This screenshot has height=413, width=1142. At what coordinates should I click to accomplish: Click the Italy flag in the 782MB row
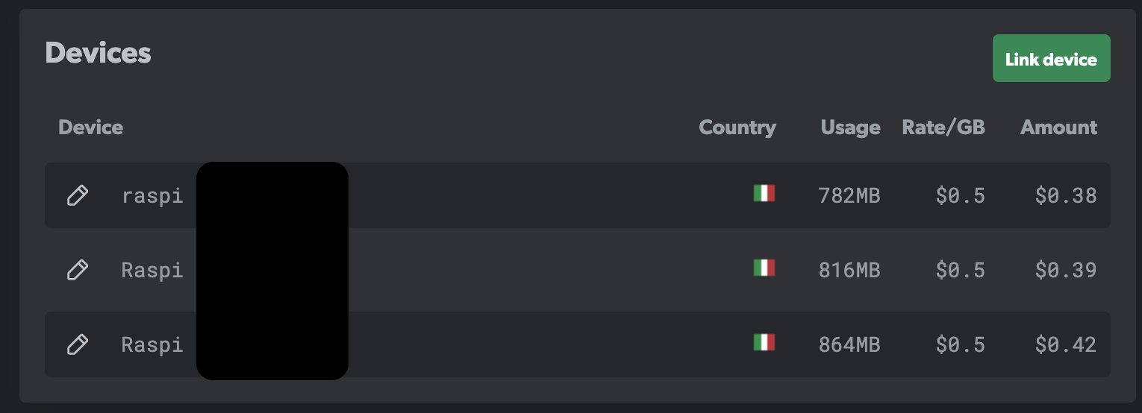click(764, 194)
